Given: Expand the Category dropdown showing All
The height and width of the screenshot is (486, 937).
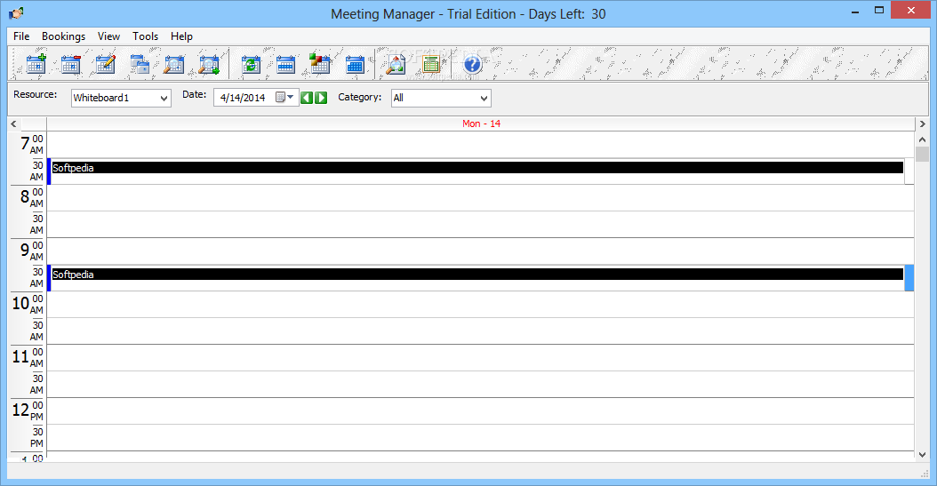Looking at the screenshot, I should click(484, 98).
